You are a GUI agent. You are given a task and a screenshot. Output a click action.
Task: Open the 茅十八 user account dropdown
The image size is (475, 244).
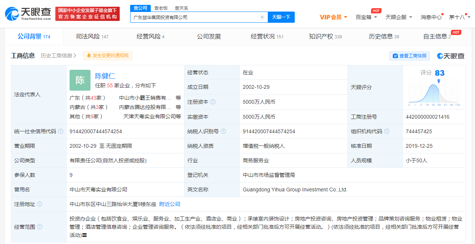click(459, 17)
